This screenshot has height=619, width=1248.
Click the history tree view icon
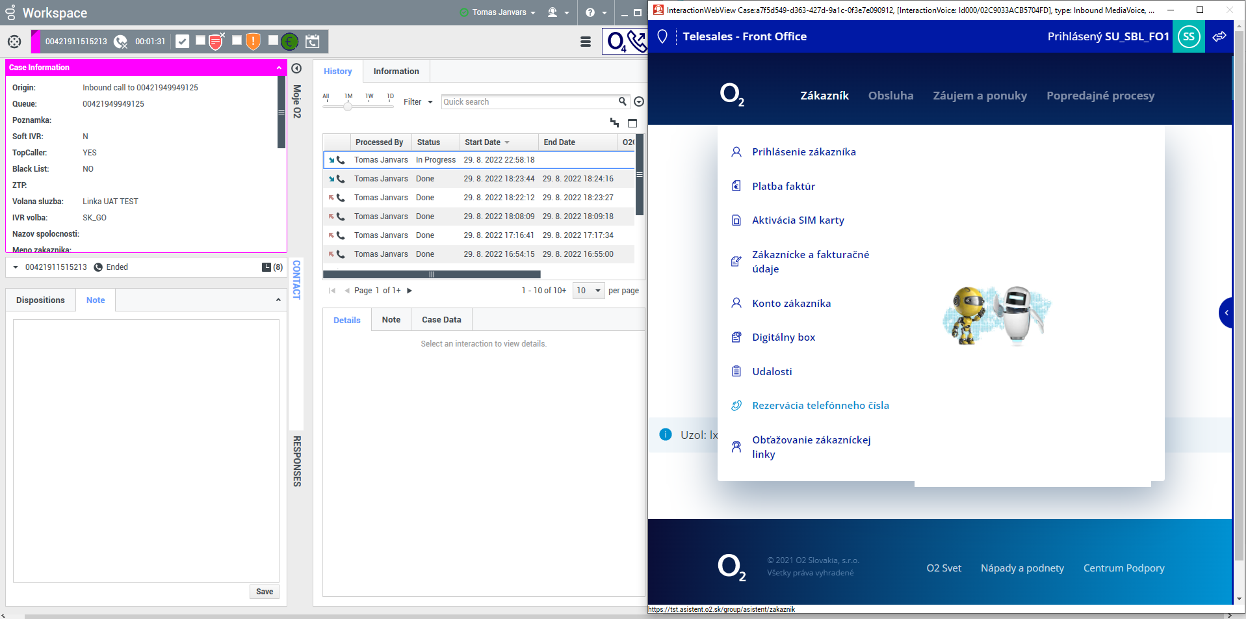614,122
